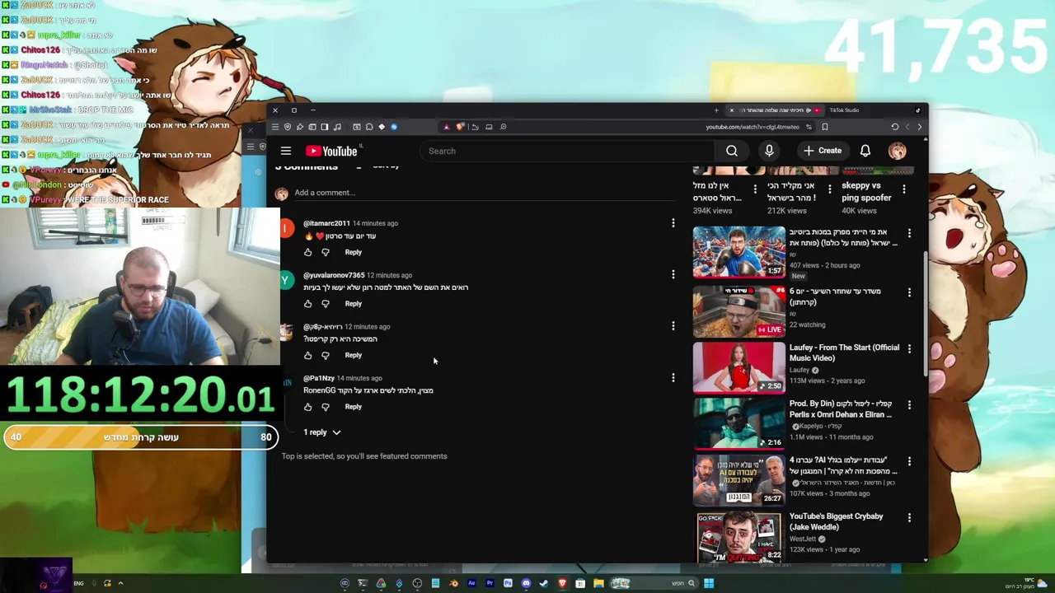Reply to the @Pa1Nzy comment
Screen dimensions: 1055x593
point(353,407)
